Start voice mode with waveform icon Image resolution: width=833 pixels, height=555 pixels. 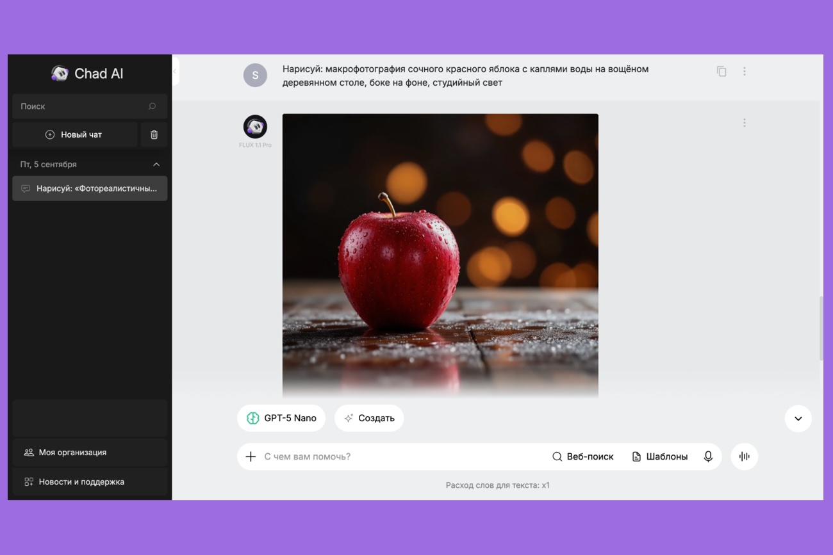[744, 456]
